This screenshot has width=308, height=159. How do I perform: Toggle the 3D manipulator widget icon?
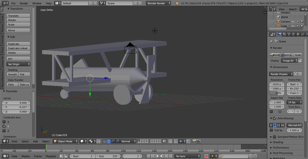[x=104, y=141]
